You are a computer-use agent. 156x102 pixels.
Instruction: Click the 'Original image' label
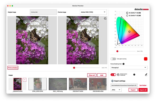click(x=12, y=12)
